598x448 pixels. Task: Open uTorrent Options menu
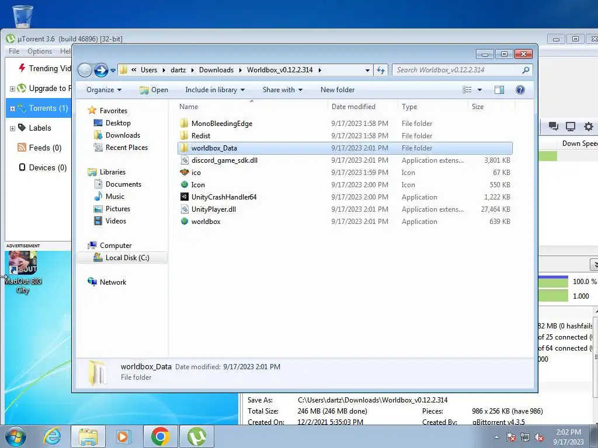tap(40, 51)
